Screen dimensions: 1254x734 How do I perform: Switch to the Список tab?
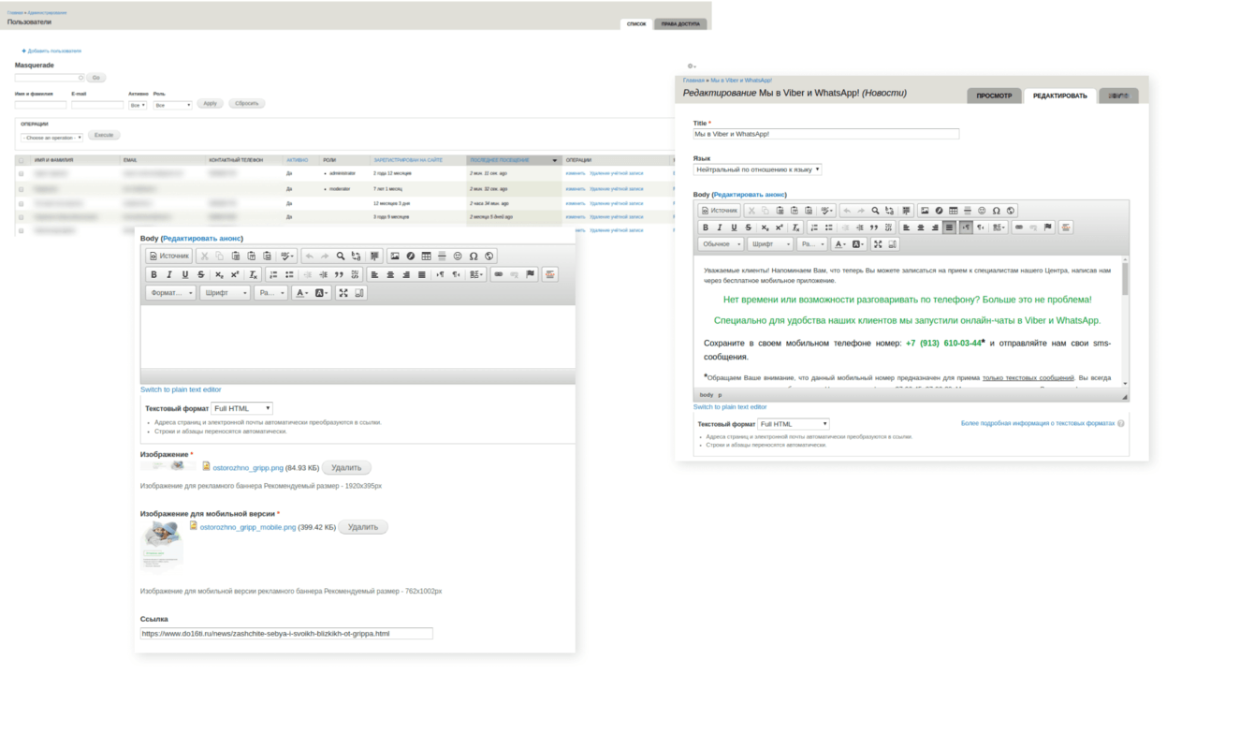coord(636,23)
